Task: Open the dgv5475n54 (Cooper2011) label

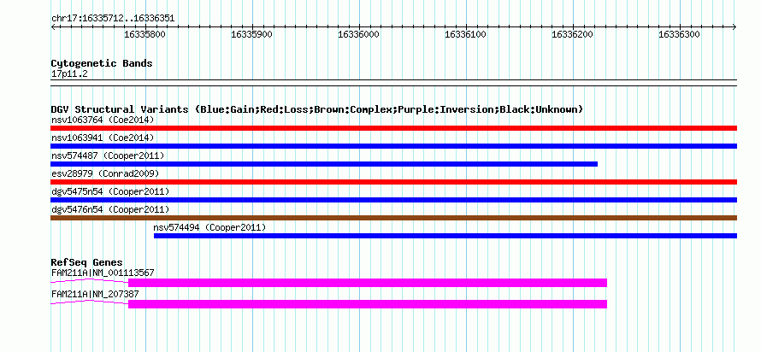Action: [x=110, y=191]
